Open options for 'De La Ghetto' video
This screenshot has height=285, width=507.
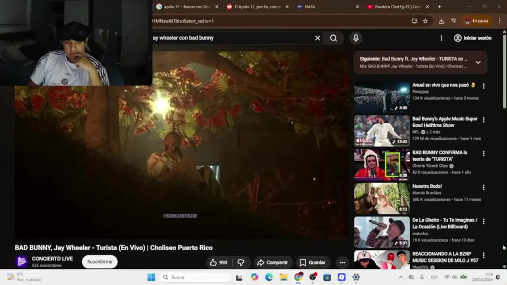[x=483, y=221]
